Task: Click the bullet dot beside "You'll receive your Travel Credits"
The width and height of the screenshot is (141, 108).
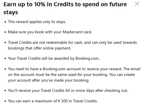Action: [x=5, y=91]
